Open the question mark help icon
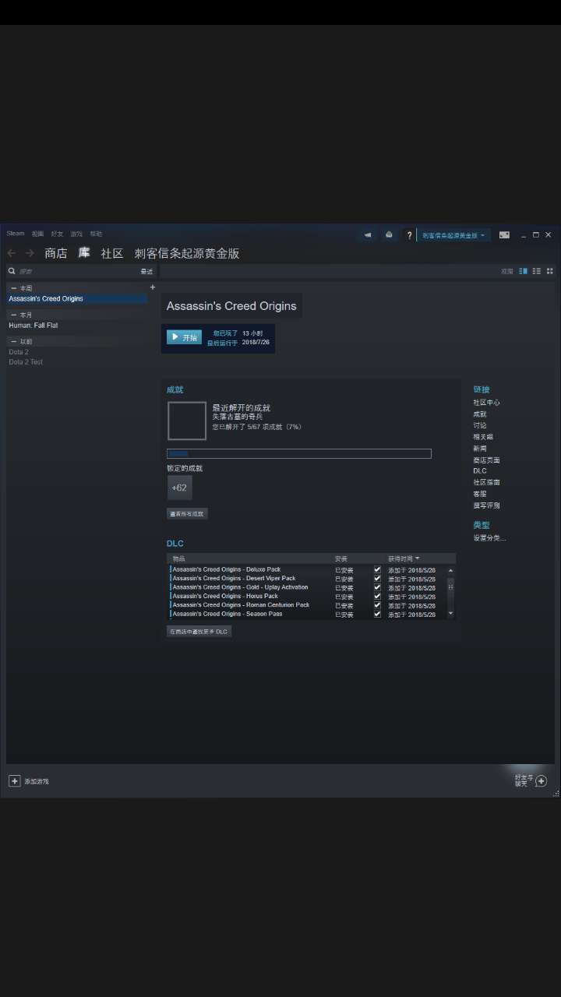 coord(409,235)
